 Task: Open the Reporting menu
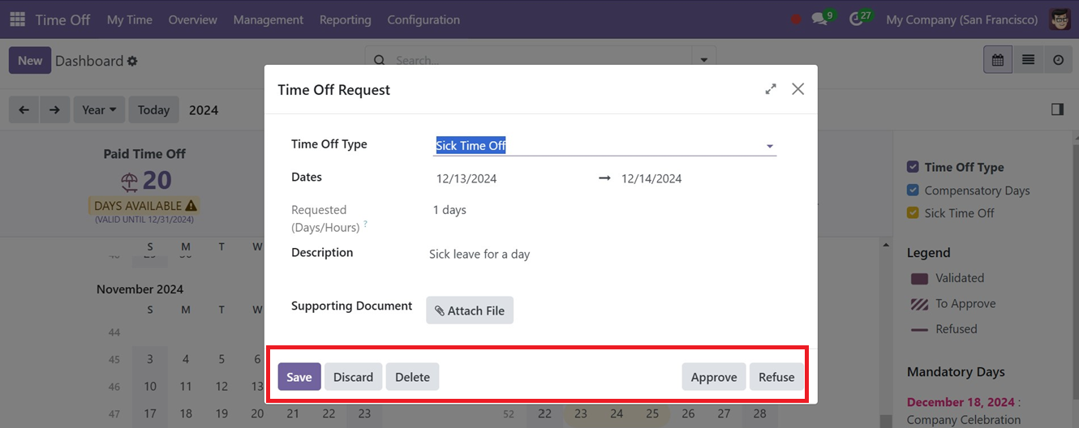tap(345, 19)
